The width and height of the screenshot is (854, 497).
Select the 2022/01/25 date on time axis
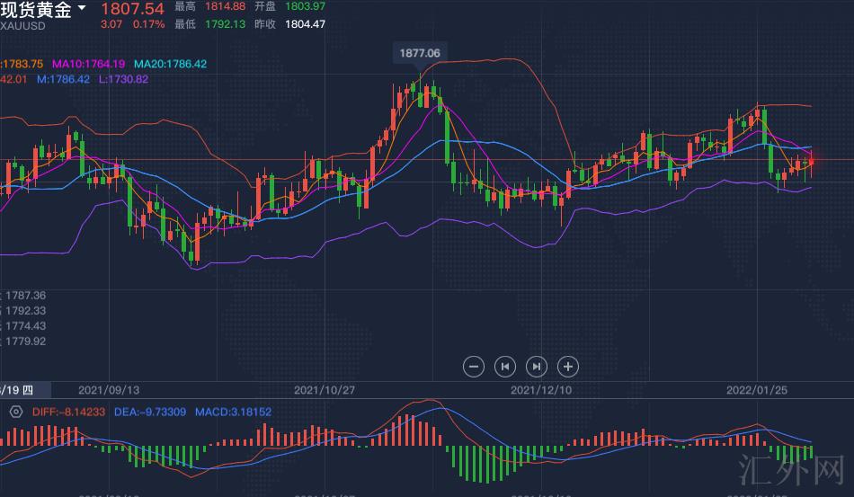[756, 390]
